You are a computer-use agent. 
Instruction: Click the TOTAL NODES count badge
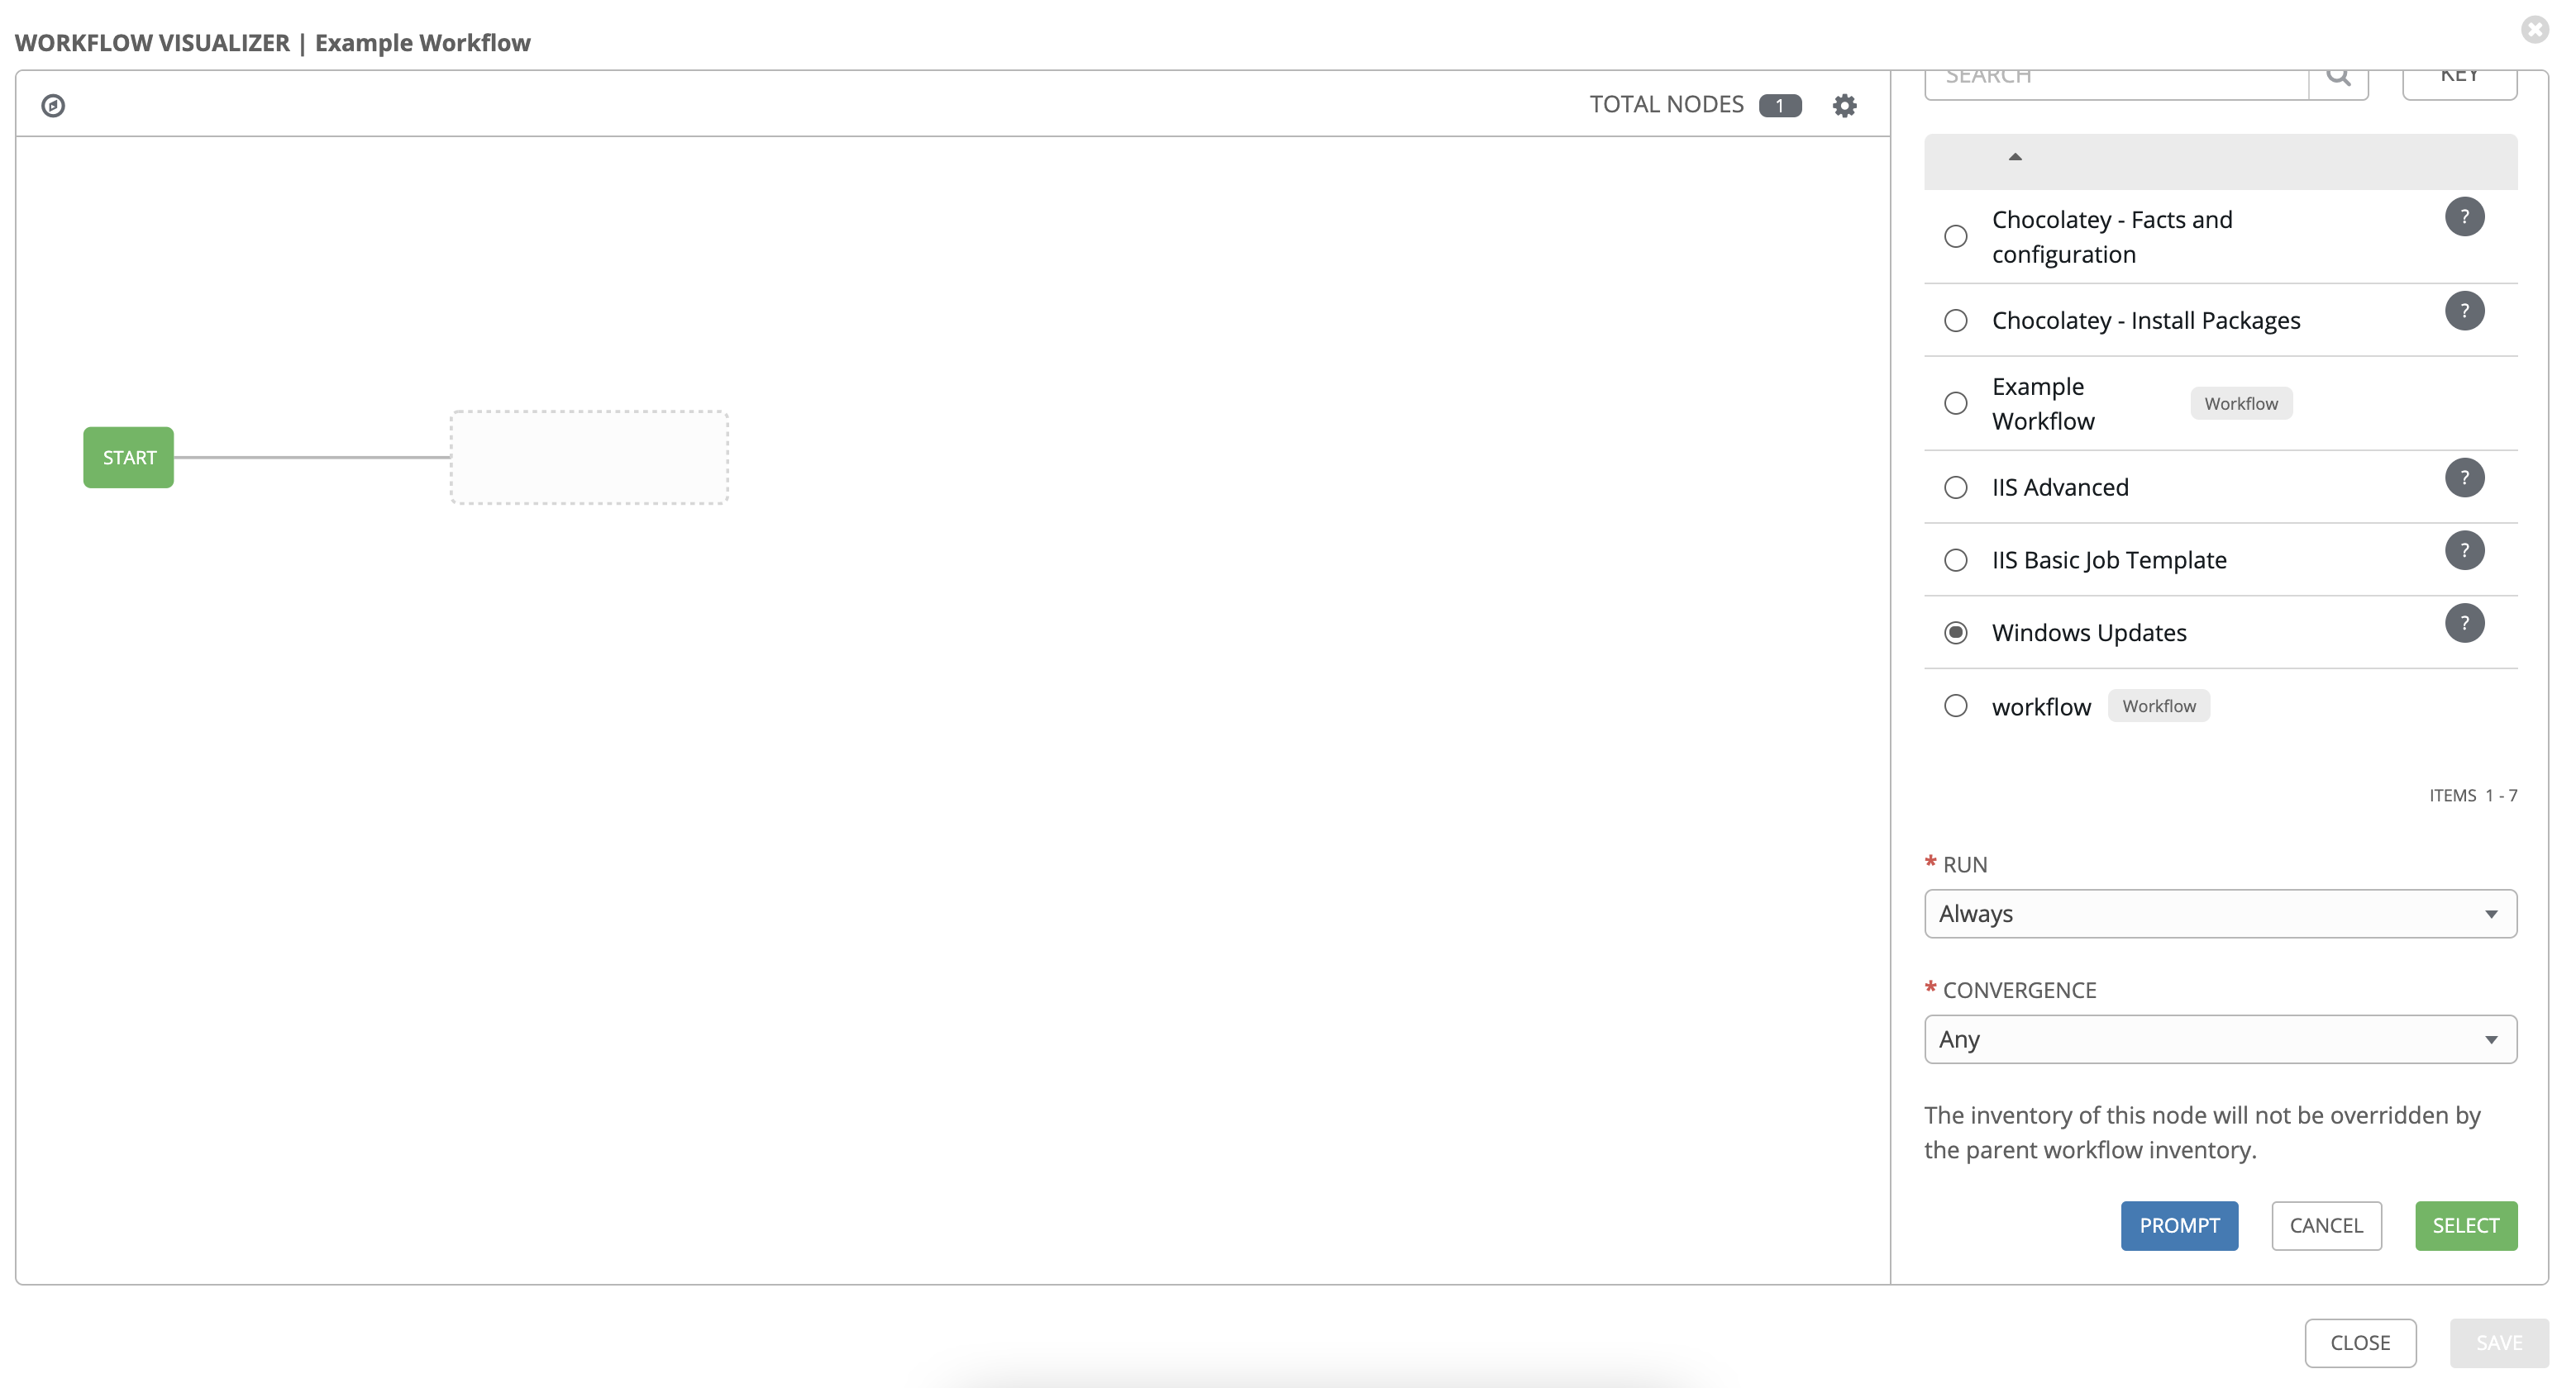click(x=1780, y=105)
